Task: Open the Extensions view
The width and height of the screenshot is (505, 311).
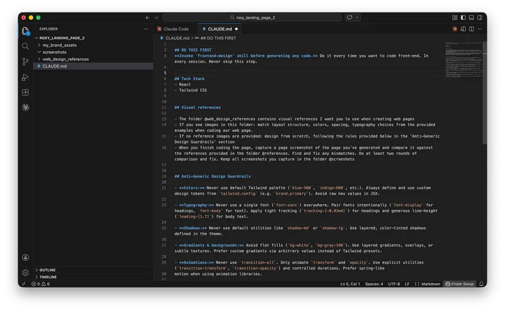Action: click(x=25, y=92)
